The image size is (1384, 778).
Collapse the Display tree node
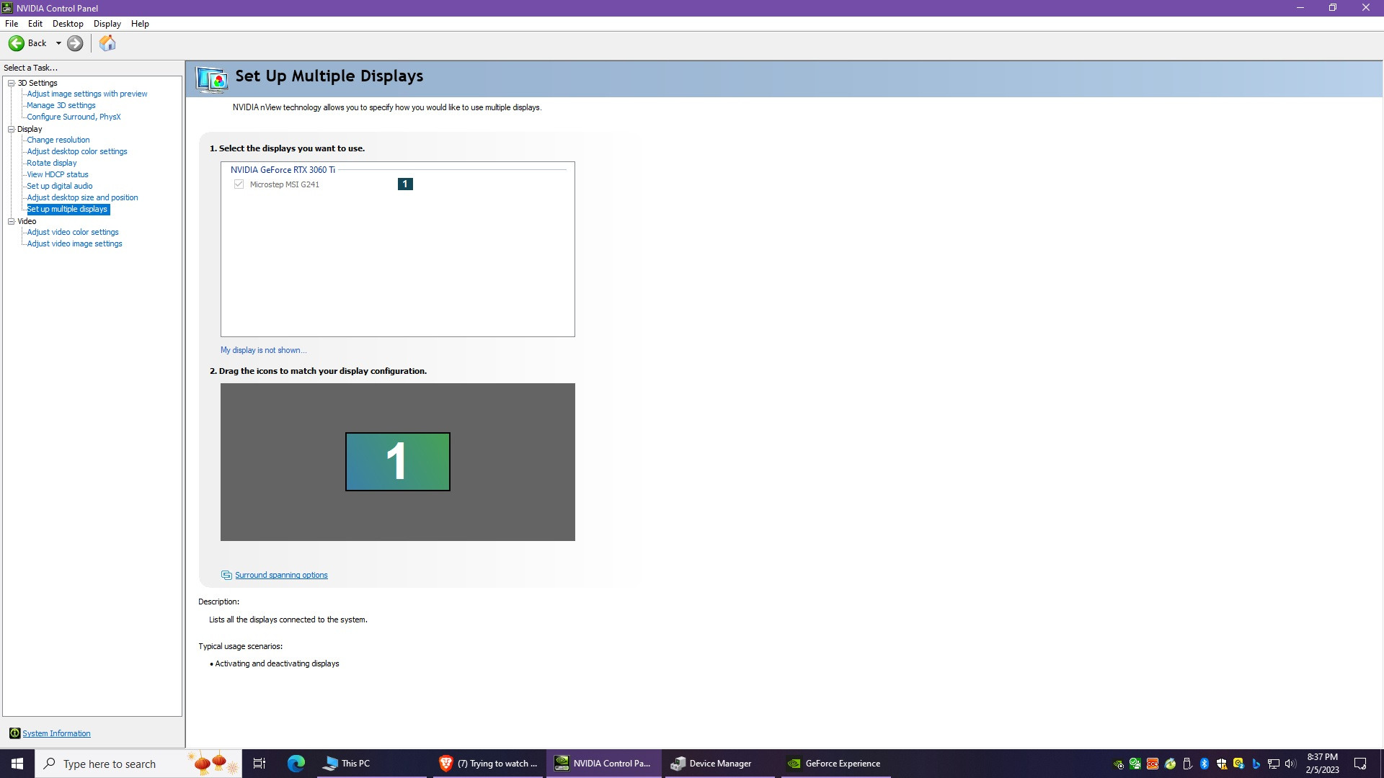pos(12,129)
